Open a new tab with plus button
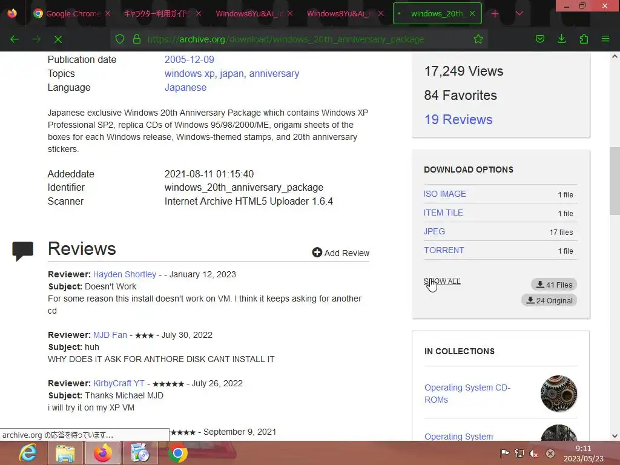This screenshot has width=620, height=465. [x=495, y=14]
